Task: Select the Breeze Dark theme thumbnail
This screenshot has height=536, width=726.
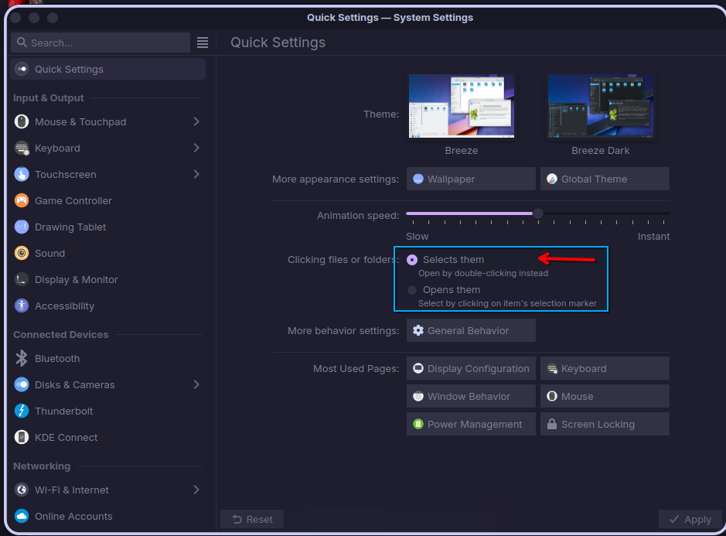Action: (600, 106)
